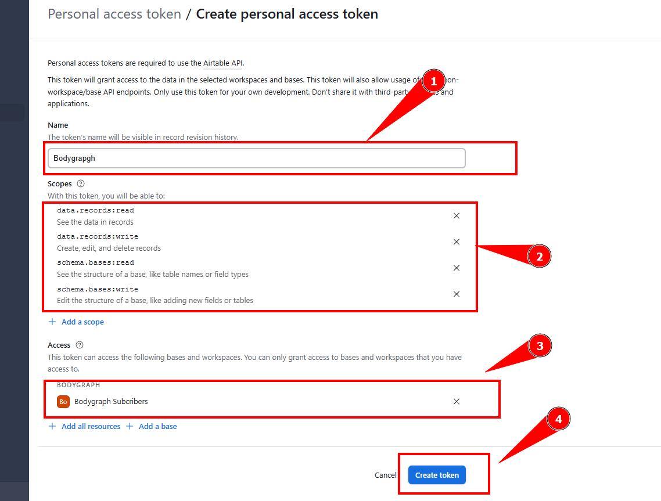Click the plus icon beside Add all resources

coord(52,426)
